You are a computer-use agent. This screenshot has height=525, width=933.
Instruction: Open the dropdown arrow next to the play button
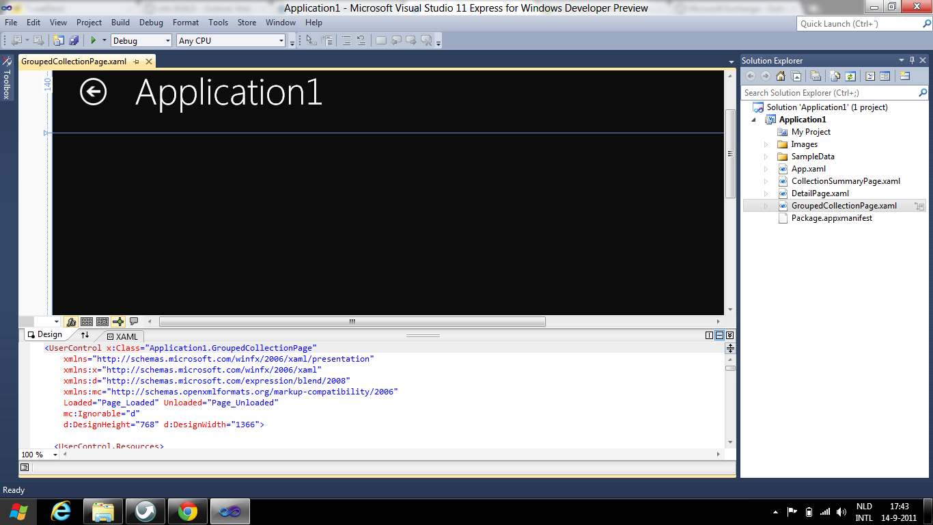pyautogui.click(x=105, y=41)
